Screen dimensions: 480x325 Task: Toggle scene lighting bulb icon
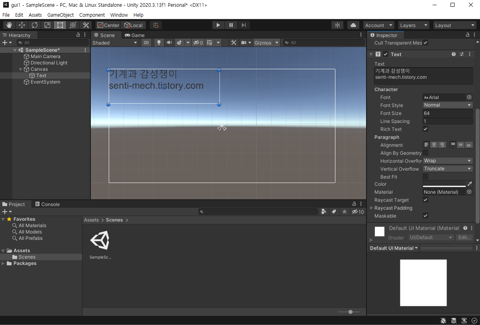(x=159, y=43)
